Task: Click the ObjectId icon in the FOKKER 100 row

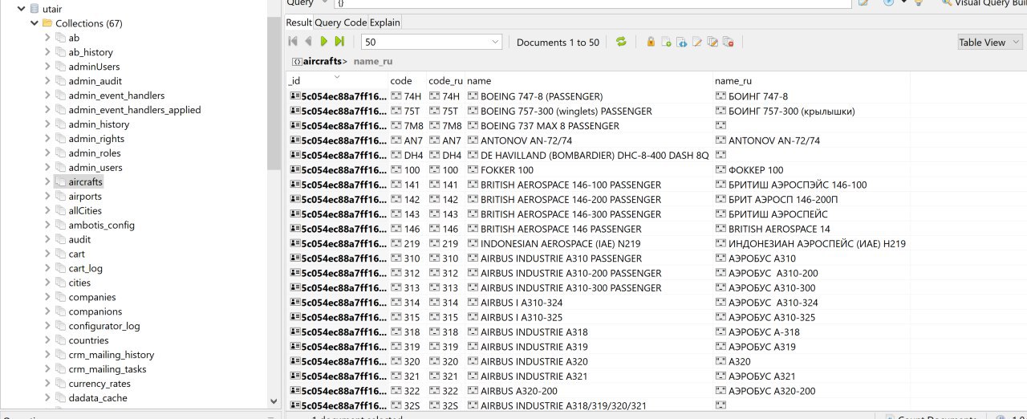Action: [294, 170]
